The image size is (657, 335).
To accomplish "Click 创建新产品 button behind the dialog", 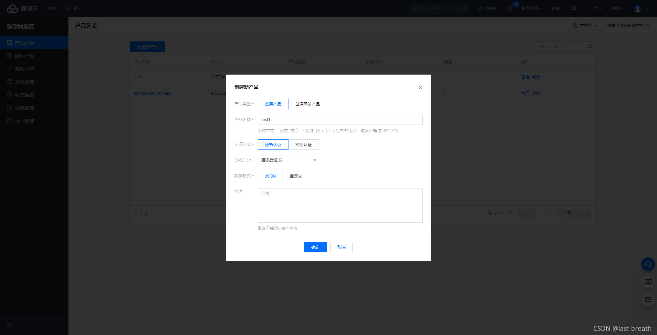I will (x=147, y=47).
